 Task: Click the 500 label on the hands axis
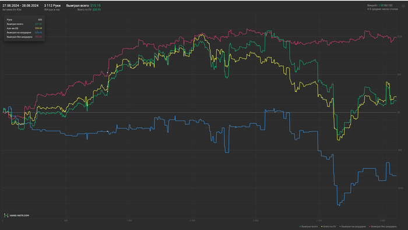[x=66, y=221]
